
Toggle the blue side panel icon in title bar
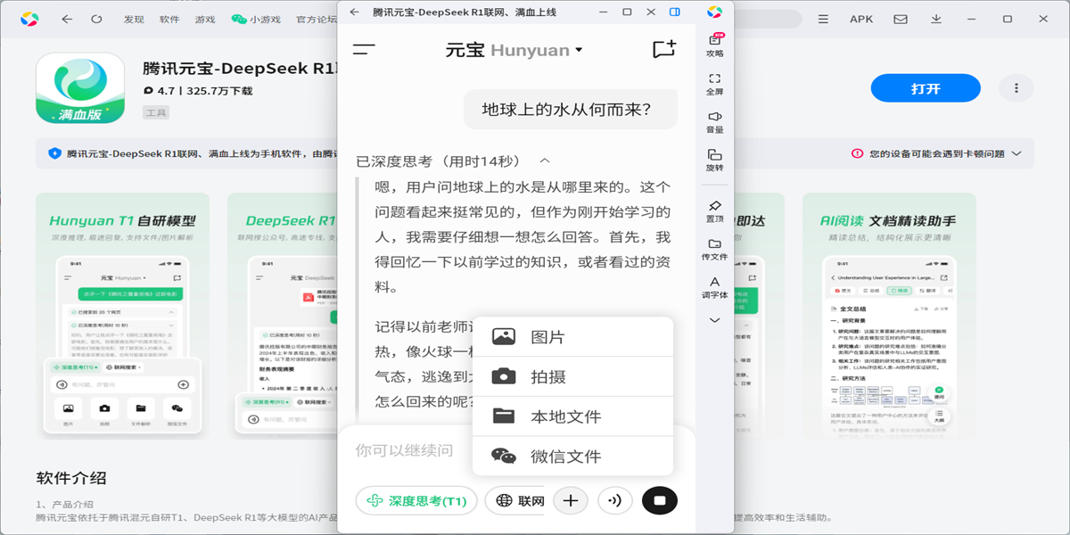[675, 12]
